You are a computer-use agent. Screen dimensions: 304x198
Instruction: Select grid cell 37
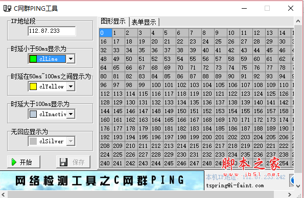click(170, 50)
